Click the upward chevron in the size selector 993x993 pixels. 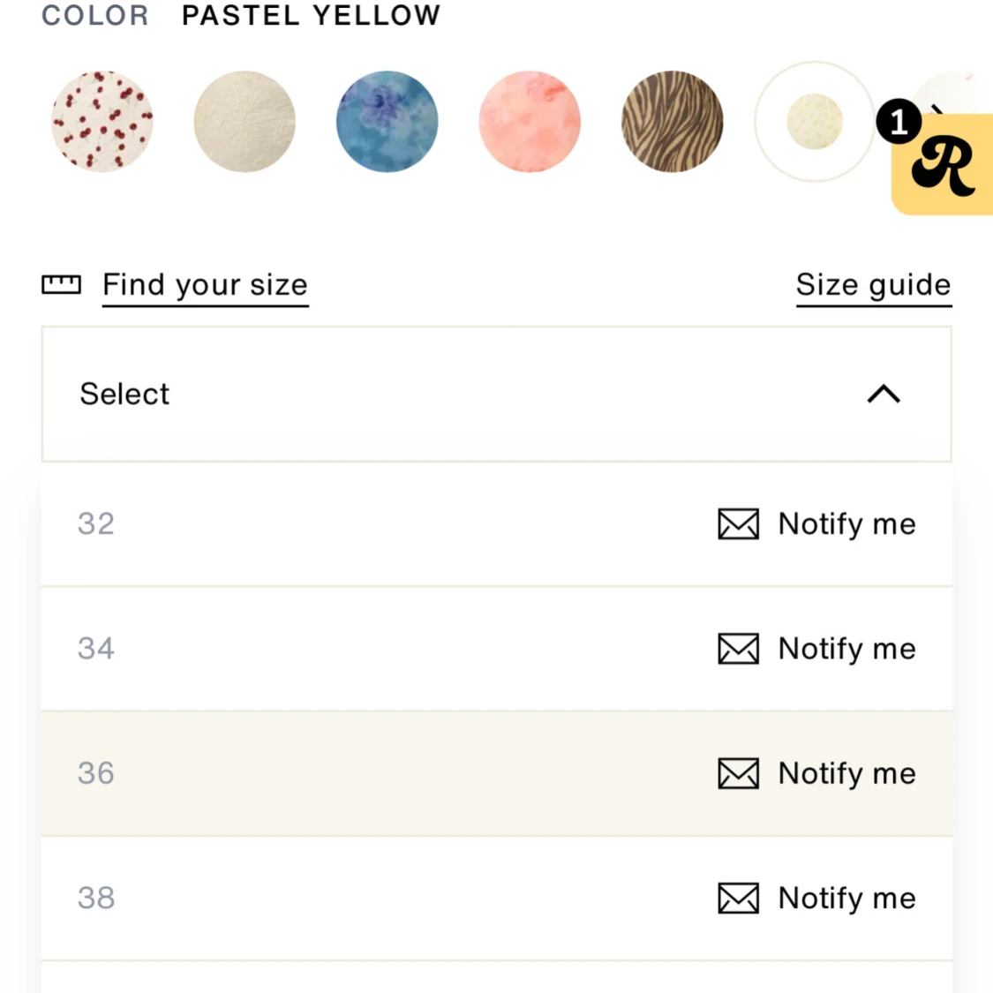click(884, 394)
